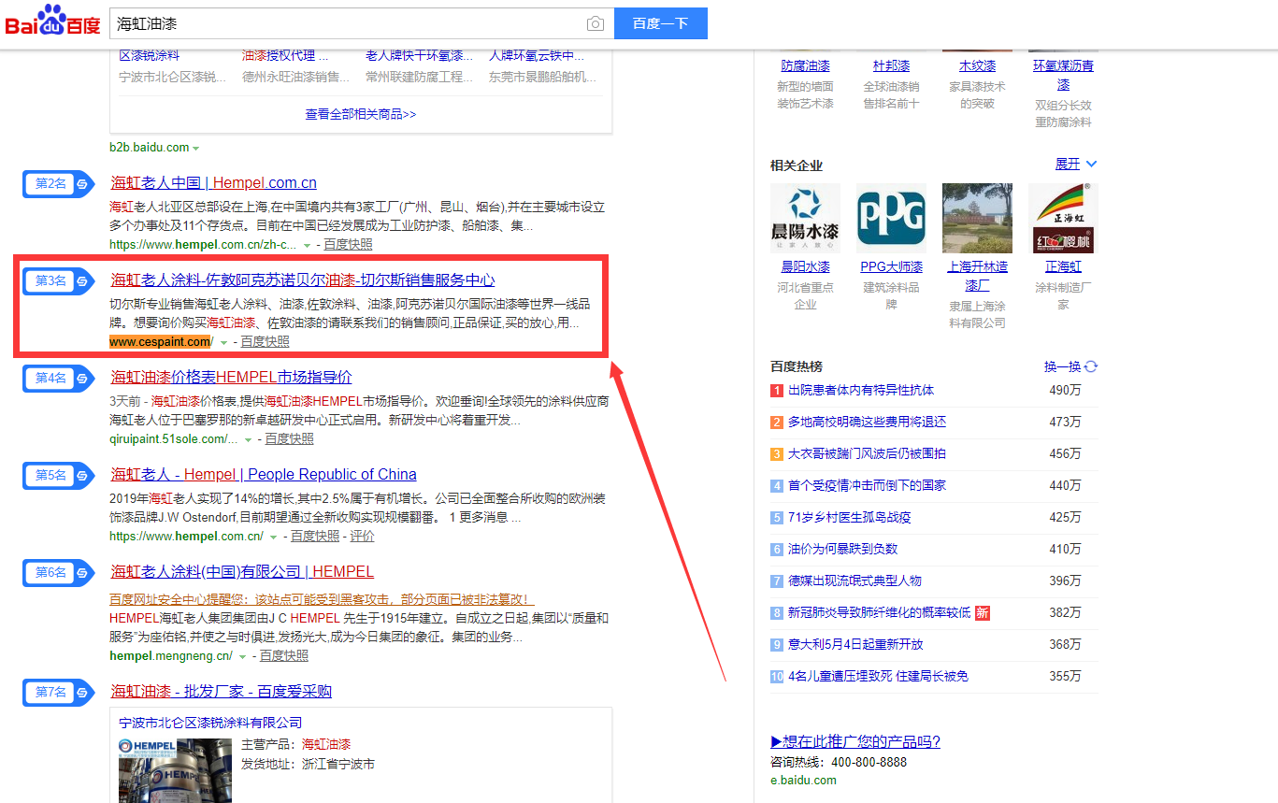Click the 正海虹 company logo
1278x803 pixels.
[1063, 218]
